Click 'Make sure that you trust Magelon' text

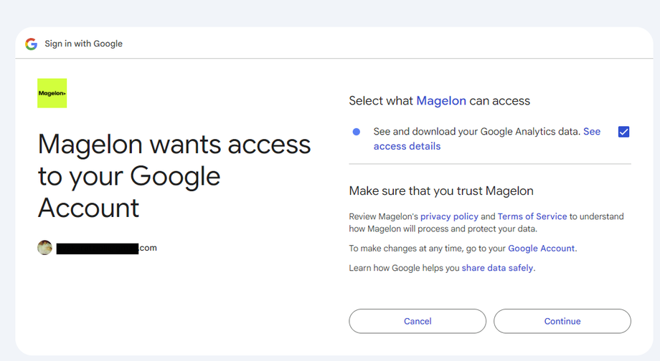coord(441,191)
